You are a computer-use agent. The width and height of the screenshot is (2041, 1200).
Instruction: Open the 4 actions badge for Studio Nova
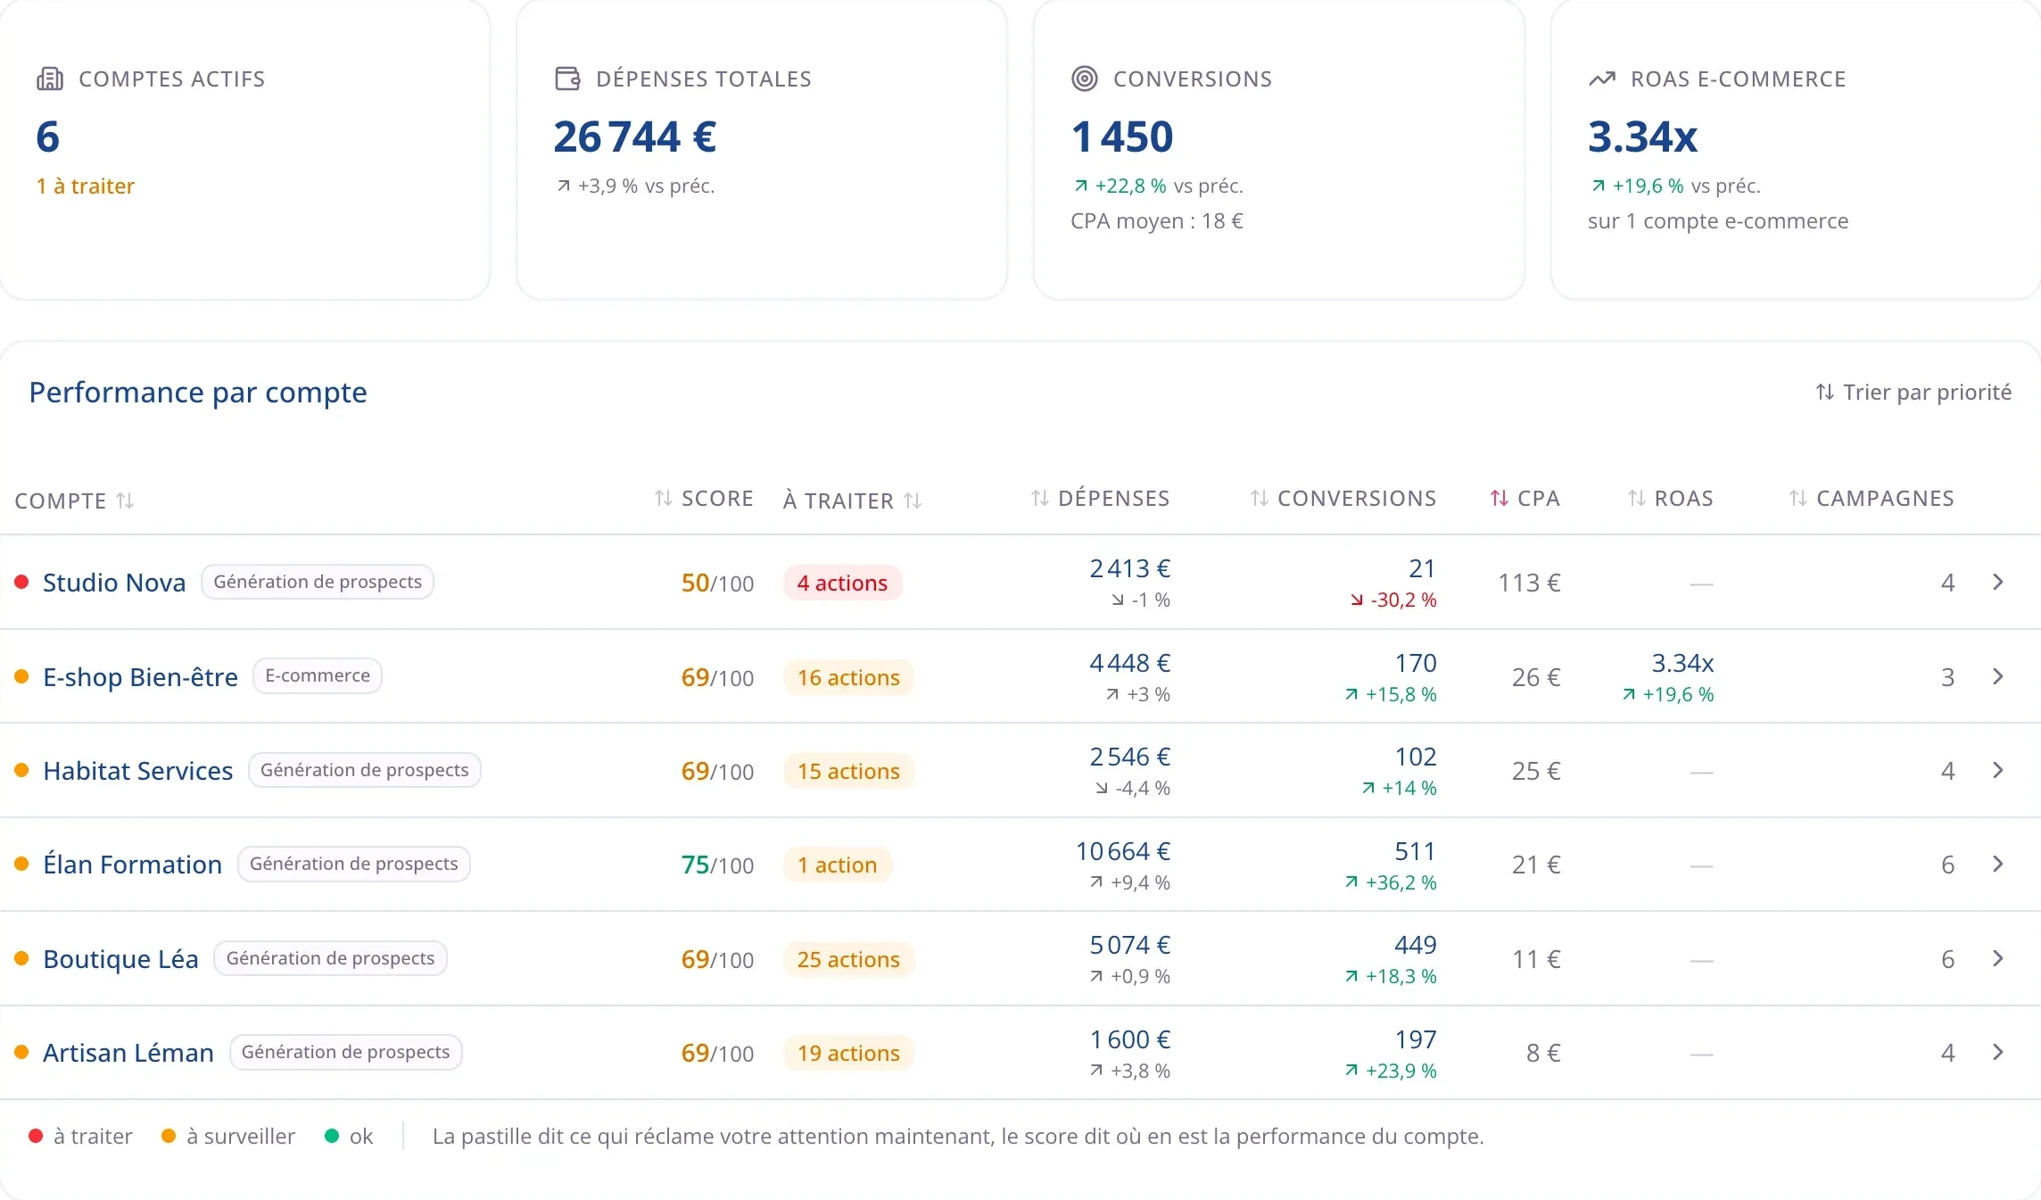(842, 583)
